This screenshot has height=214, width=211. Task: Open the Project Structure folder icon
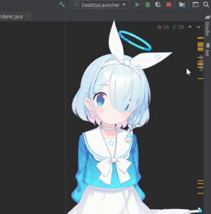click(x=182, y=5)
